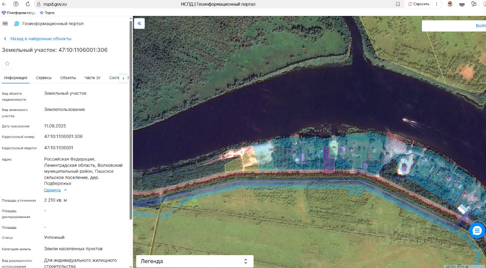This screenshot has height=268, width=486.
Task: Click the tabs scroll-right arrow
Action: pos(123,78)
